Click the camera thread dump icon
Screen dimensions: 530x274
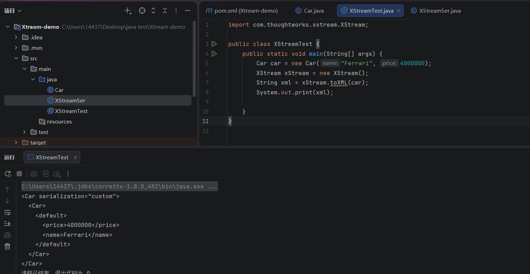pos(33,174)
